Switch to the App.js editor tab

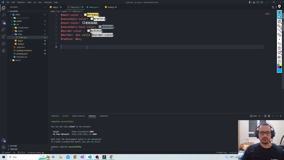(56, 7)
